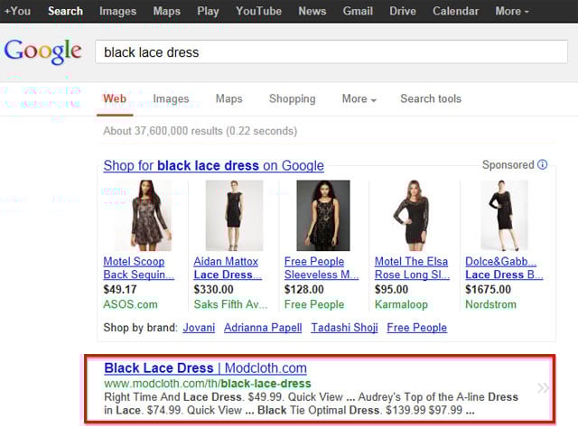The width and height of the screenshot is (578, 428).
Task: Shop by brand Adrianna Papell
Action: pyautogui.click(x=263, y=328)
